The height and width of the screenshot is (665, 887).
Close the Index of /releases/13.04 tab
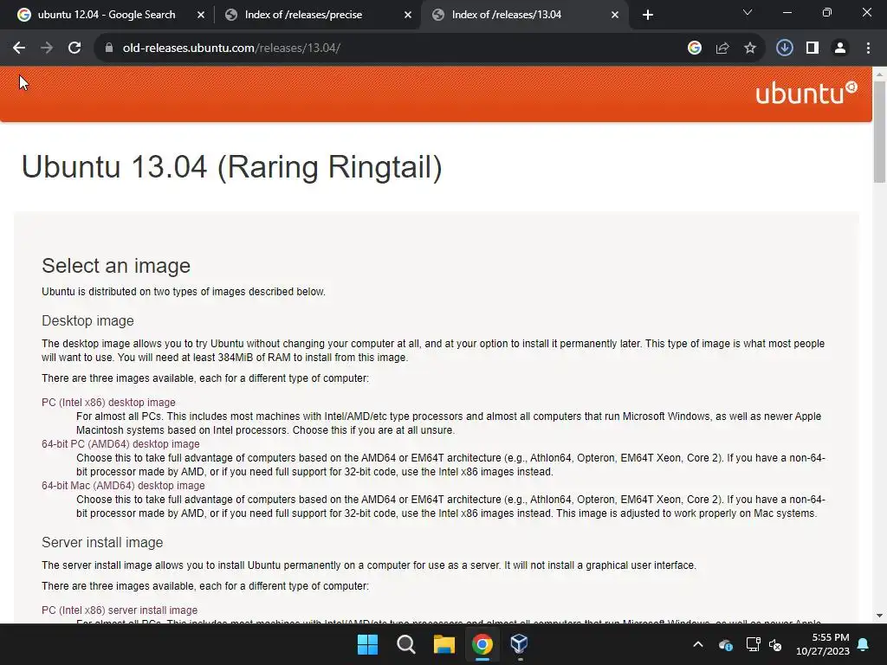coord(615,16)
